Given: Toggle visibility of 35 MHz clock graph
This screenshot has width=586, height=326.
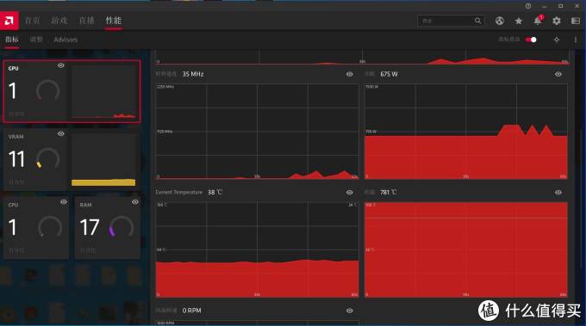Looking at the screenshot, I should 349,74.
